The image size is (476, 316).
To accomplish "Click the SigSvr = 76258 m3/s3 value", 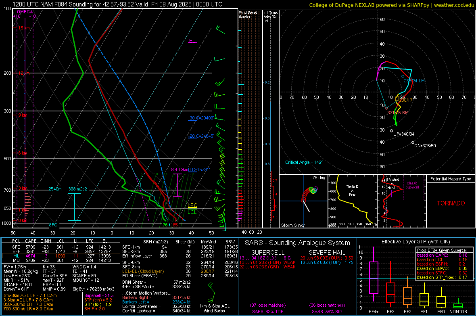I will click(x=94, y=289).
